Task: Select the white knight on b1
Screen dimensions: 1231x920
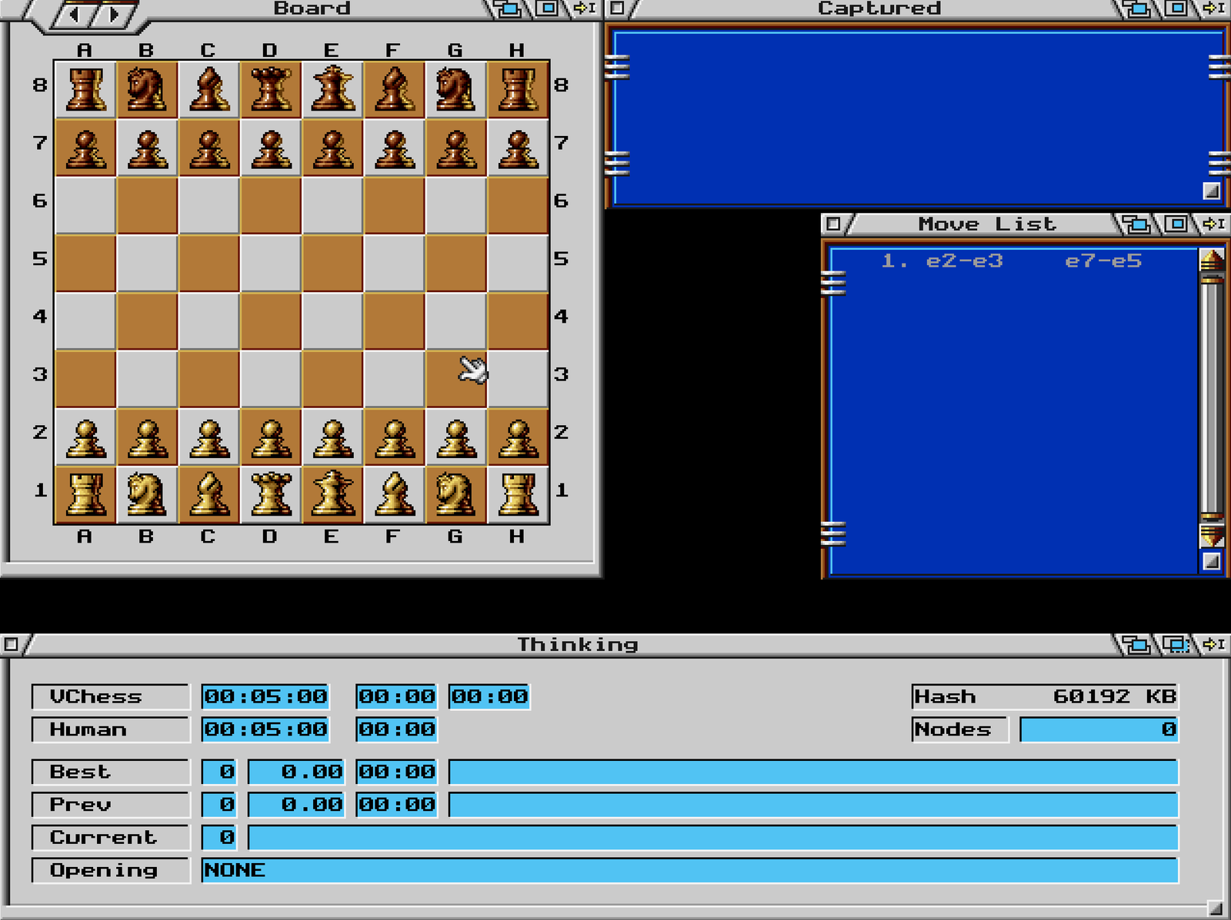Action: click(147, 494)
